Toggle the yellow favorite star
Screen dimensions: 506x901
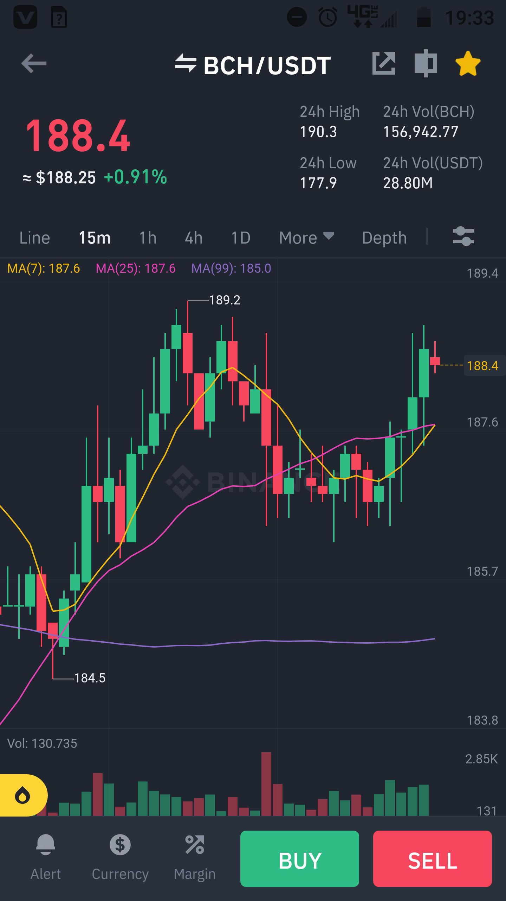[x=468, y=64]
